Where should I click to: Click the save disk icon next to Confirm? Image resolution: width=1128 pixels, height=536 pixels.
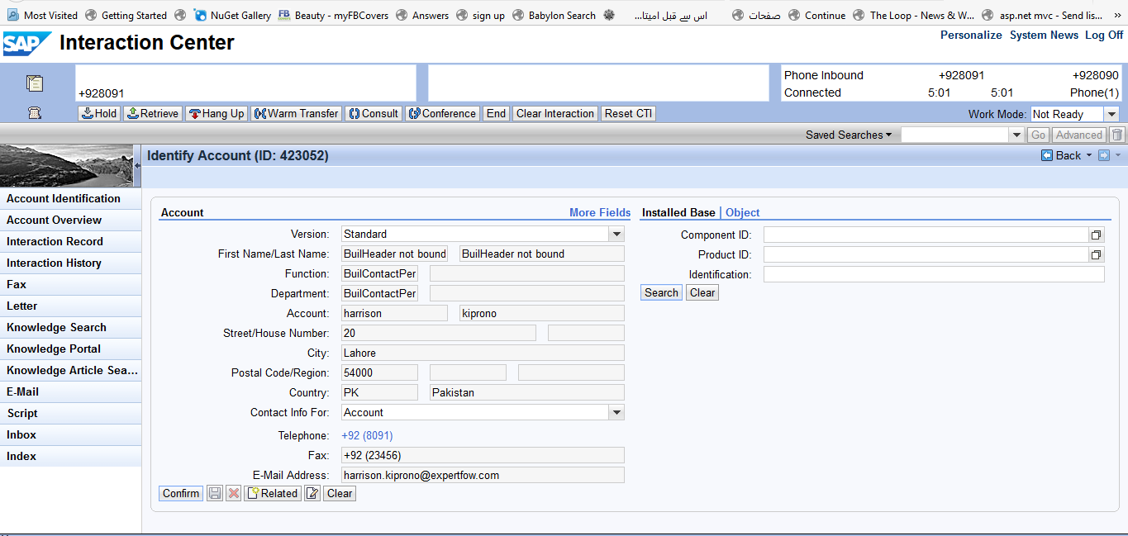pyautogui.click(x=215, y=493)
